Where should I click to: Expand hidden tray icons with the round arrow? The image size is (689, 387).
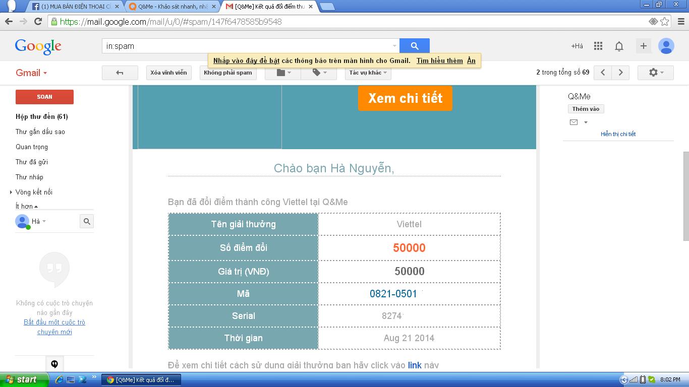624,379
